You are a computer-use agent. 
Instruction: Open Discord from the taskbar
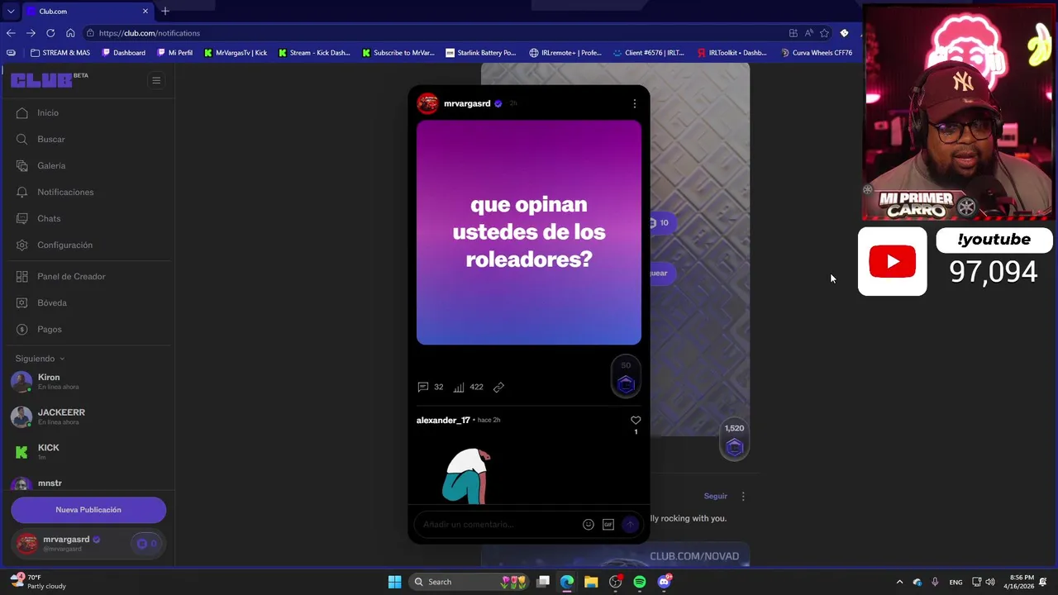click(664, 582)
